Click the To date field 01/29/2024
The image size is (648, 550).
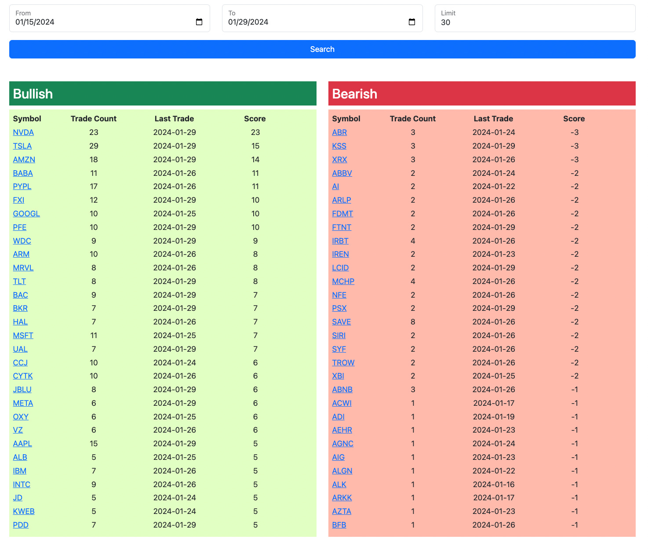coord(322,18)
